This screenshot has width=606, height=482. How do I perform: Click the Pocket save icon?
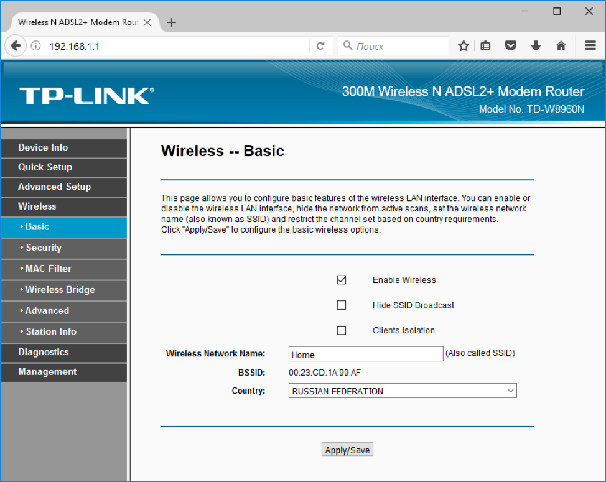tap(511, 46)
